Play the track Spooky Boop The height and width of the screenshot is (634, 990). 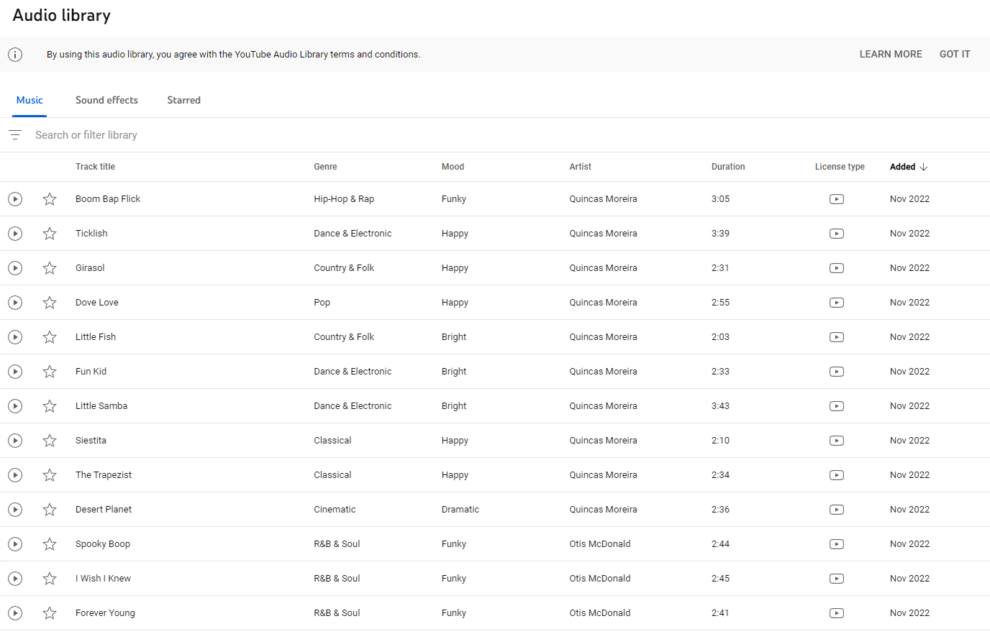click(x=15, y=544)
